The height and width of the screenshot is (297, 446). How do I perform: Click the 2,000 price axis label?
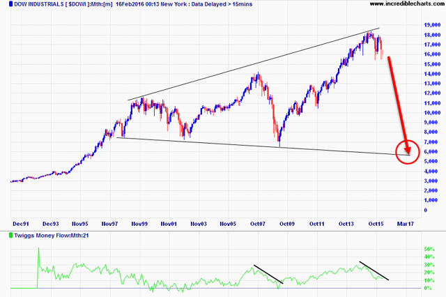click(x=431, y=190)
